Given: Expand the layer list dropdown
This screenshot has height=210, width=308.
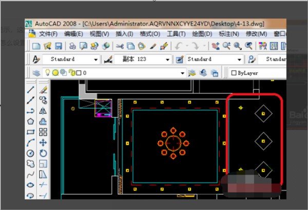Looking at the screenshot, I should pyautogui.click(x=182, y=73).
